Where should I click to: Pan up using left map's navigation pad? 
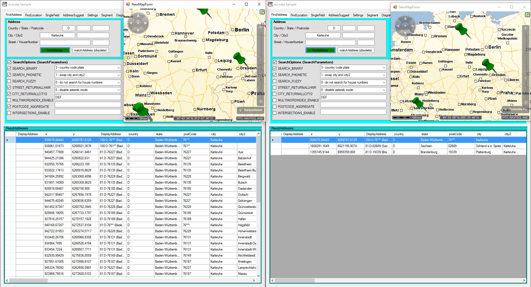pyautogui.click(x=138, y=16)
